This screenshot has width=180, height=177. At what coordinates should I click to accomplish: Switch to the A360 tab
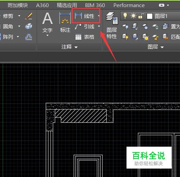tap(42, 5)
